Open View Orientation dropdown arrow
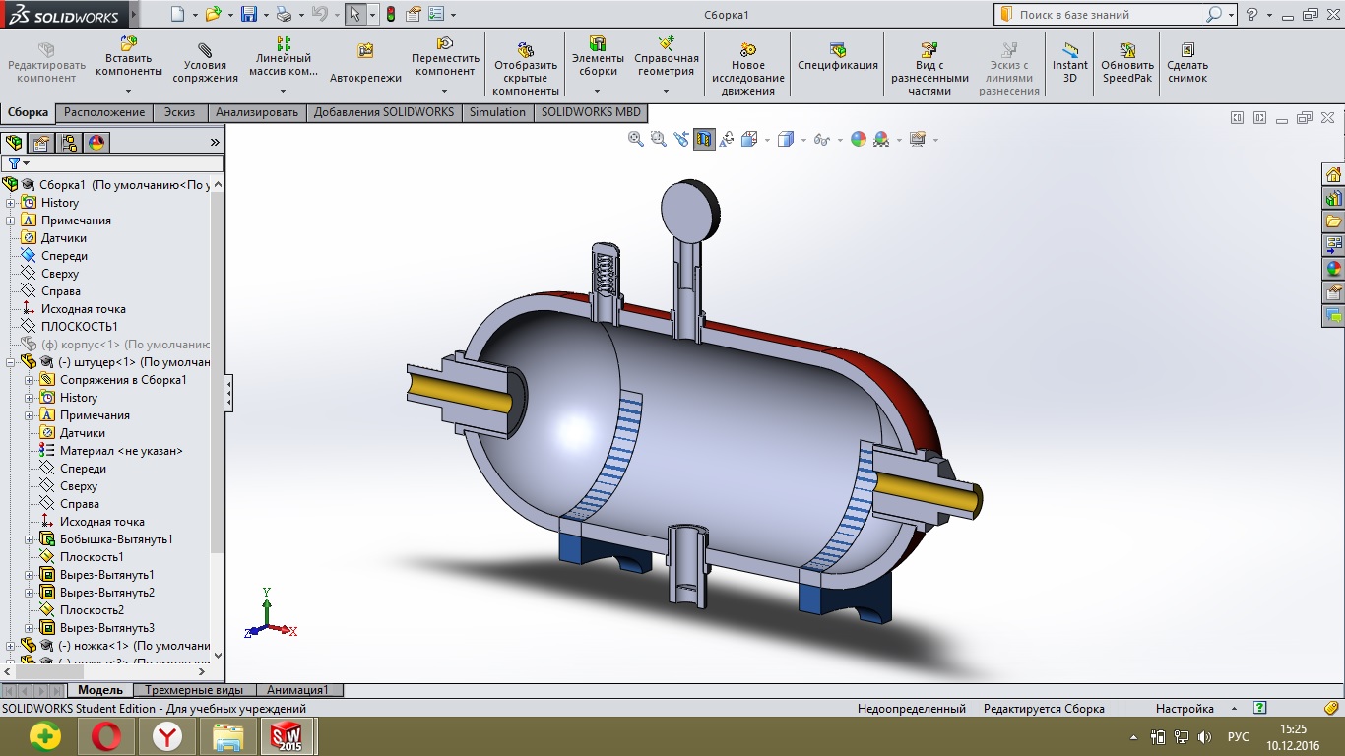The image size is (1345, 756). 767,141
